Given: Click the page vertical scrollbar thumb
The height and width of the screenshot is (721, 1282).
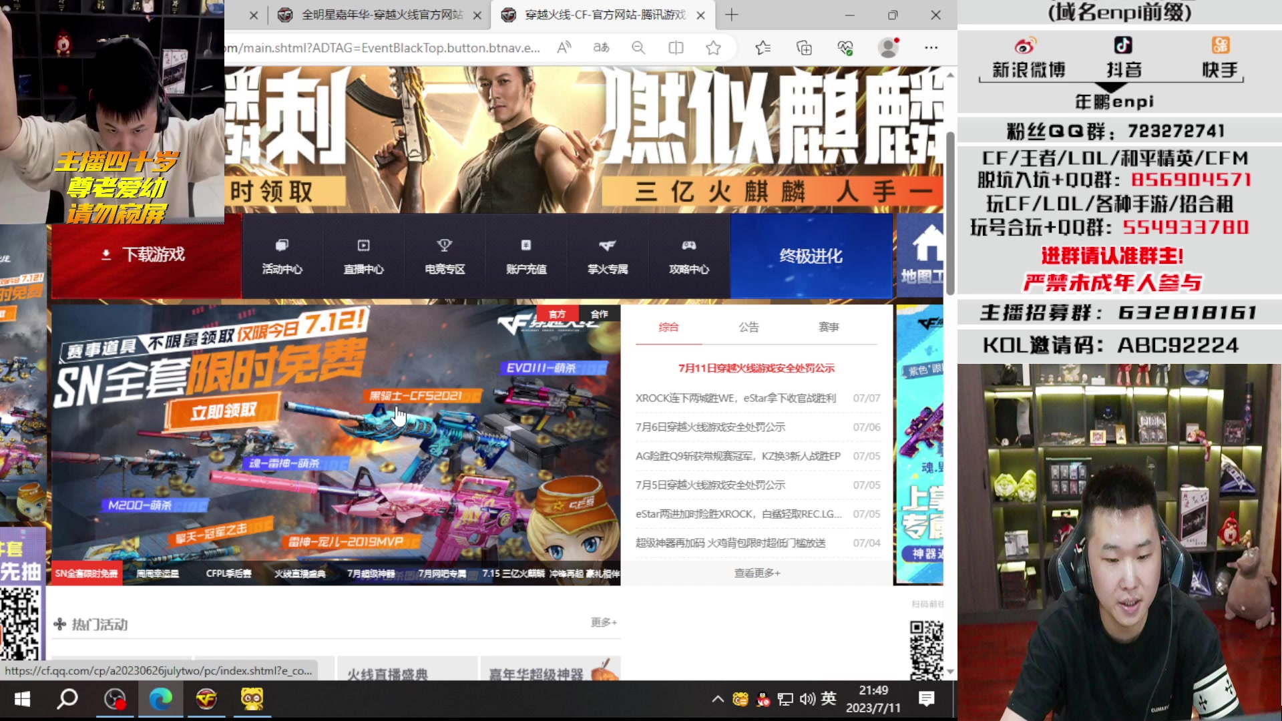Looking at the screenshot, I should tap(950, 213).
